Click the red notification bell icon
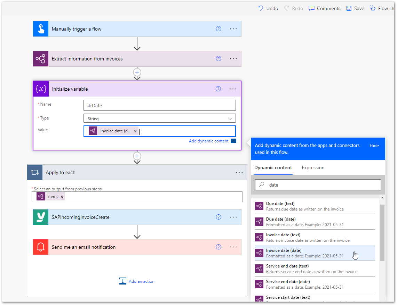 [41, 247]
